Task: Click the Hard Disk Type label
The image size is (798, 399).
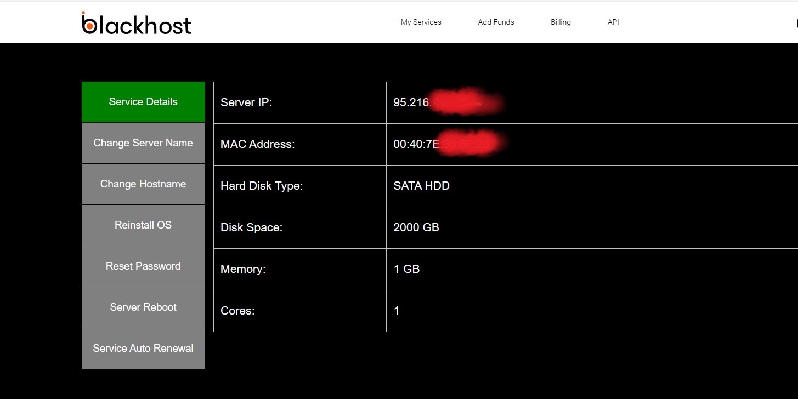Action: (262, 186)
